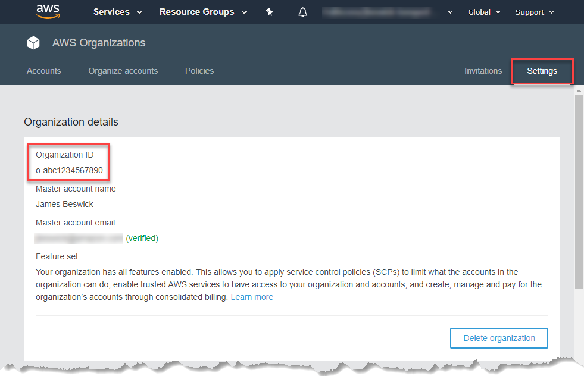584x376 pixels.
Task: Switch to the Accounts tab
Action: coord(43,71)
